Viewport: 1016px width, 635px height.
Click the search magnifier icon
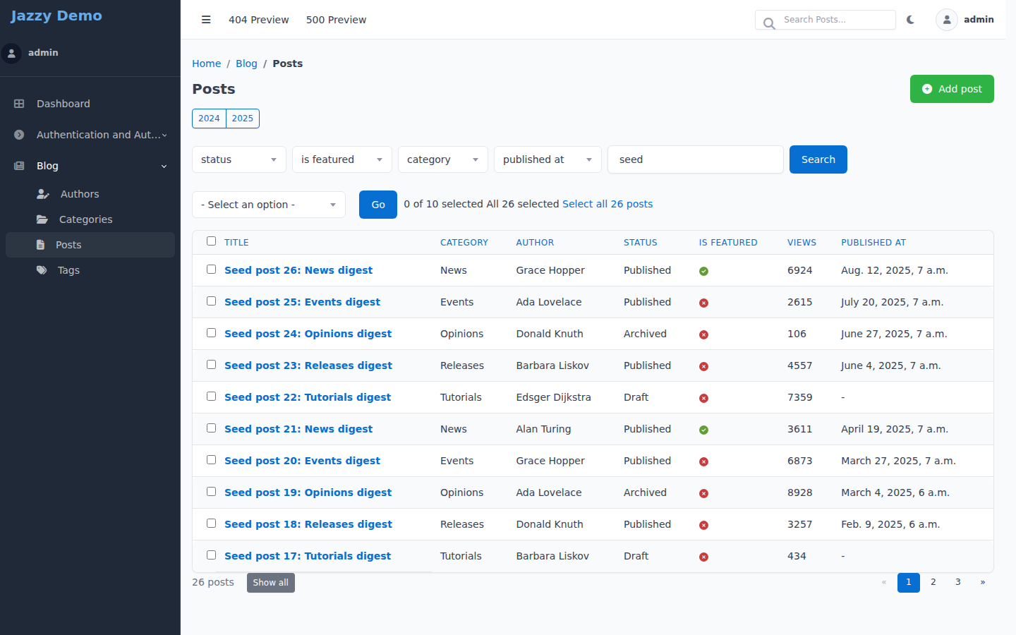pos(769,23)
